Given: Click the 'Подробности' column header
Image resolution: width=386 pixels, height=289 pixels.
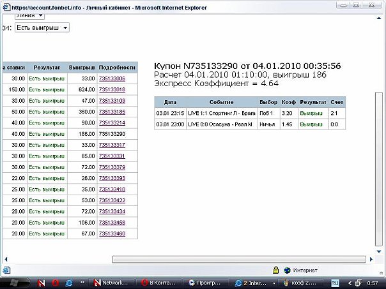Looking at the screenshot, I should click(118, 67).
